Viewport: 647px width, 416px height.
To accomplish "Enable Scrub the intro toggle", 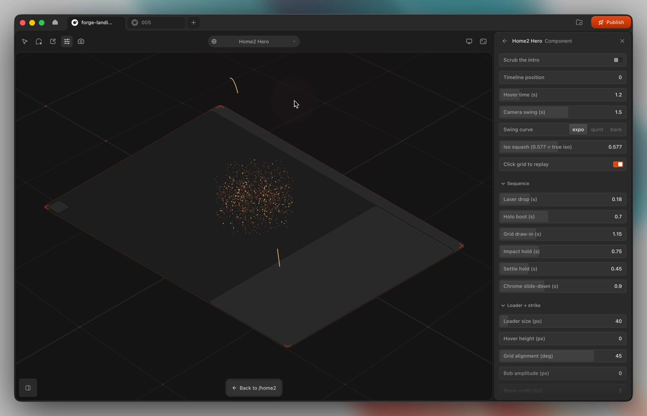I will coord(618,60).
